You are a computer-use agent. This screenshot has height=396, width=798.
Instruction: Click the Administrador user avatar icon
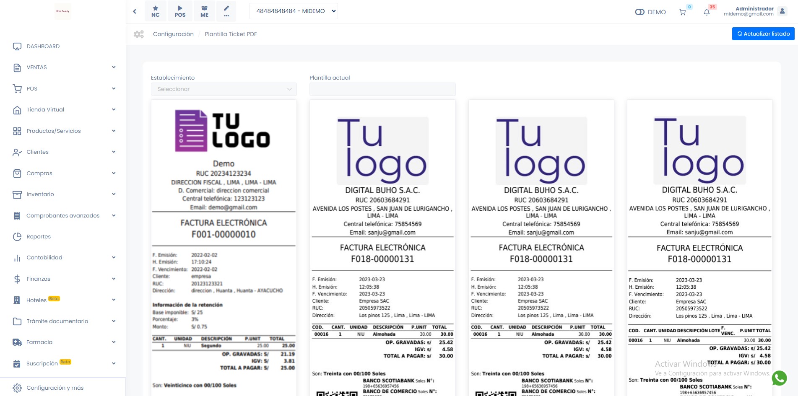(782, 11)
